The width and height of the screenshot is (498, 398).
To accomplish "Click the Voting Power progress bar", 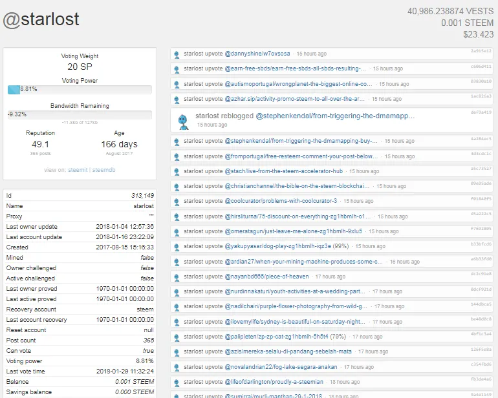I will pos(80,90).
